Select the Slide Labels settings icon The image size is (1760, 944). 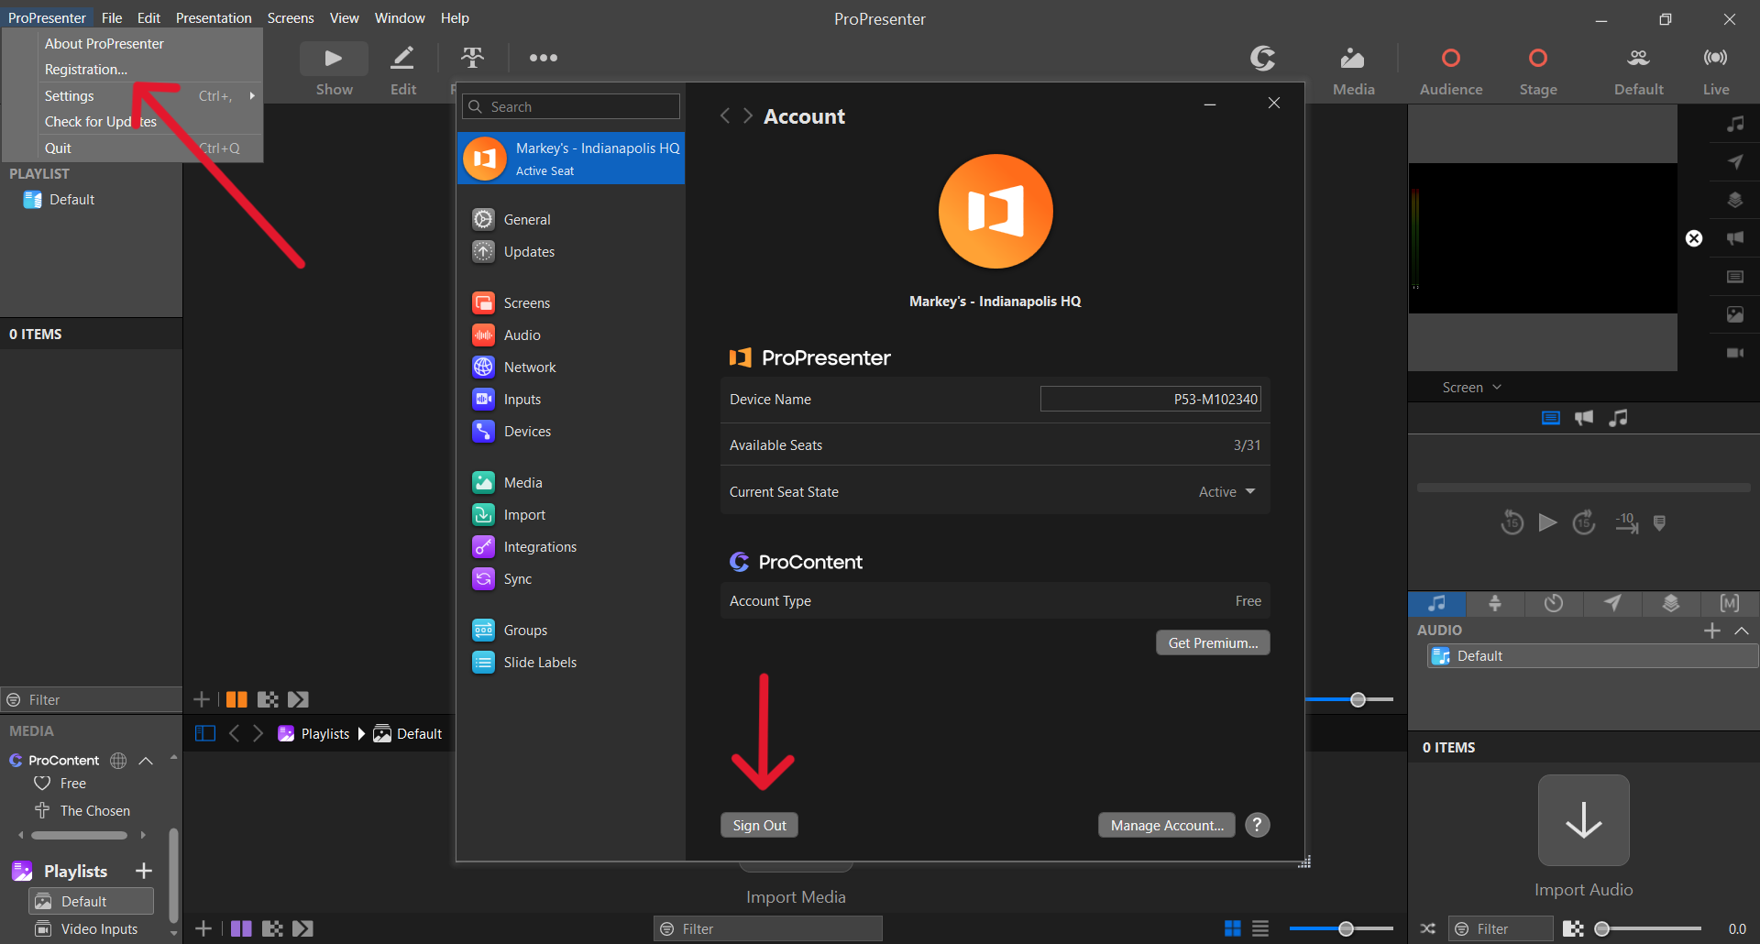483,663
